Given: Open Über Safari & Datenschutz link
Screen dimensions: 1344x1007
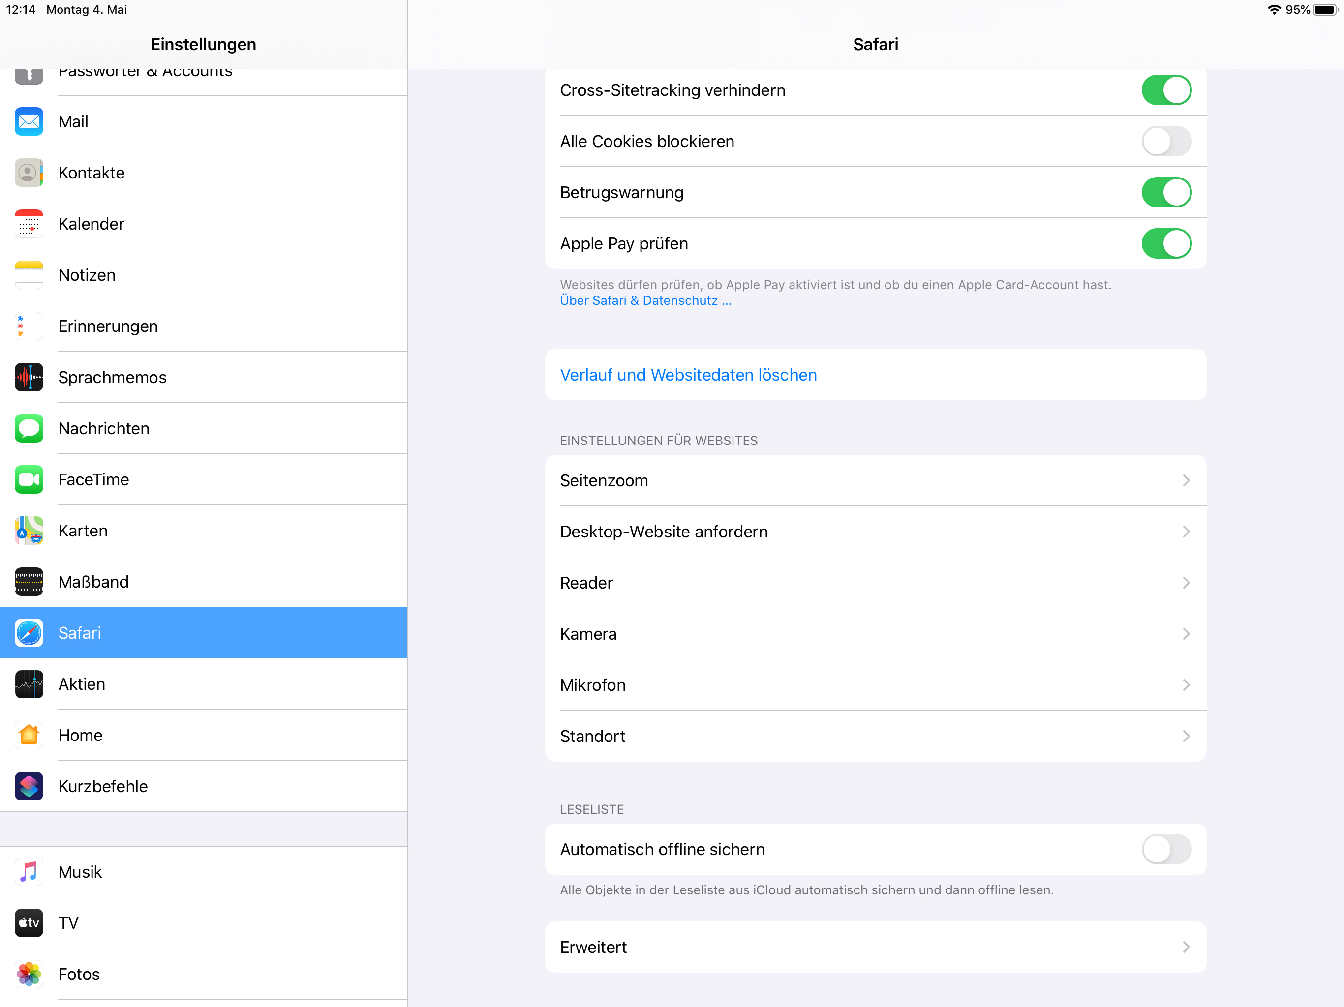Looking at the screenshot, I should 645,300.
